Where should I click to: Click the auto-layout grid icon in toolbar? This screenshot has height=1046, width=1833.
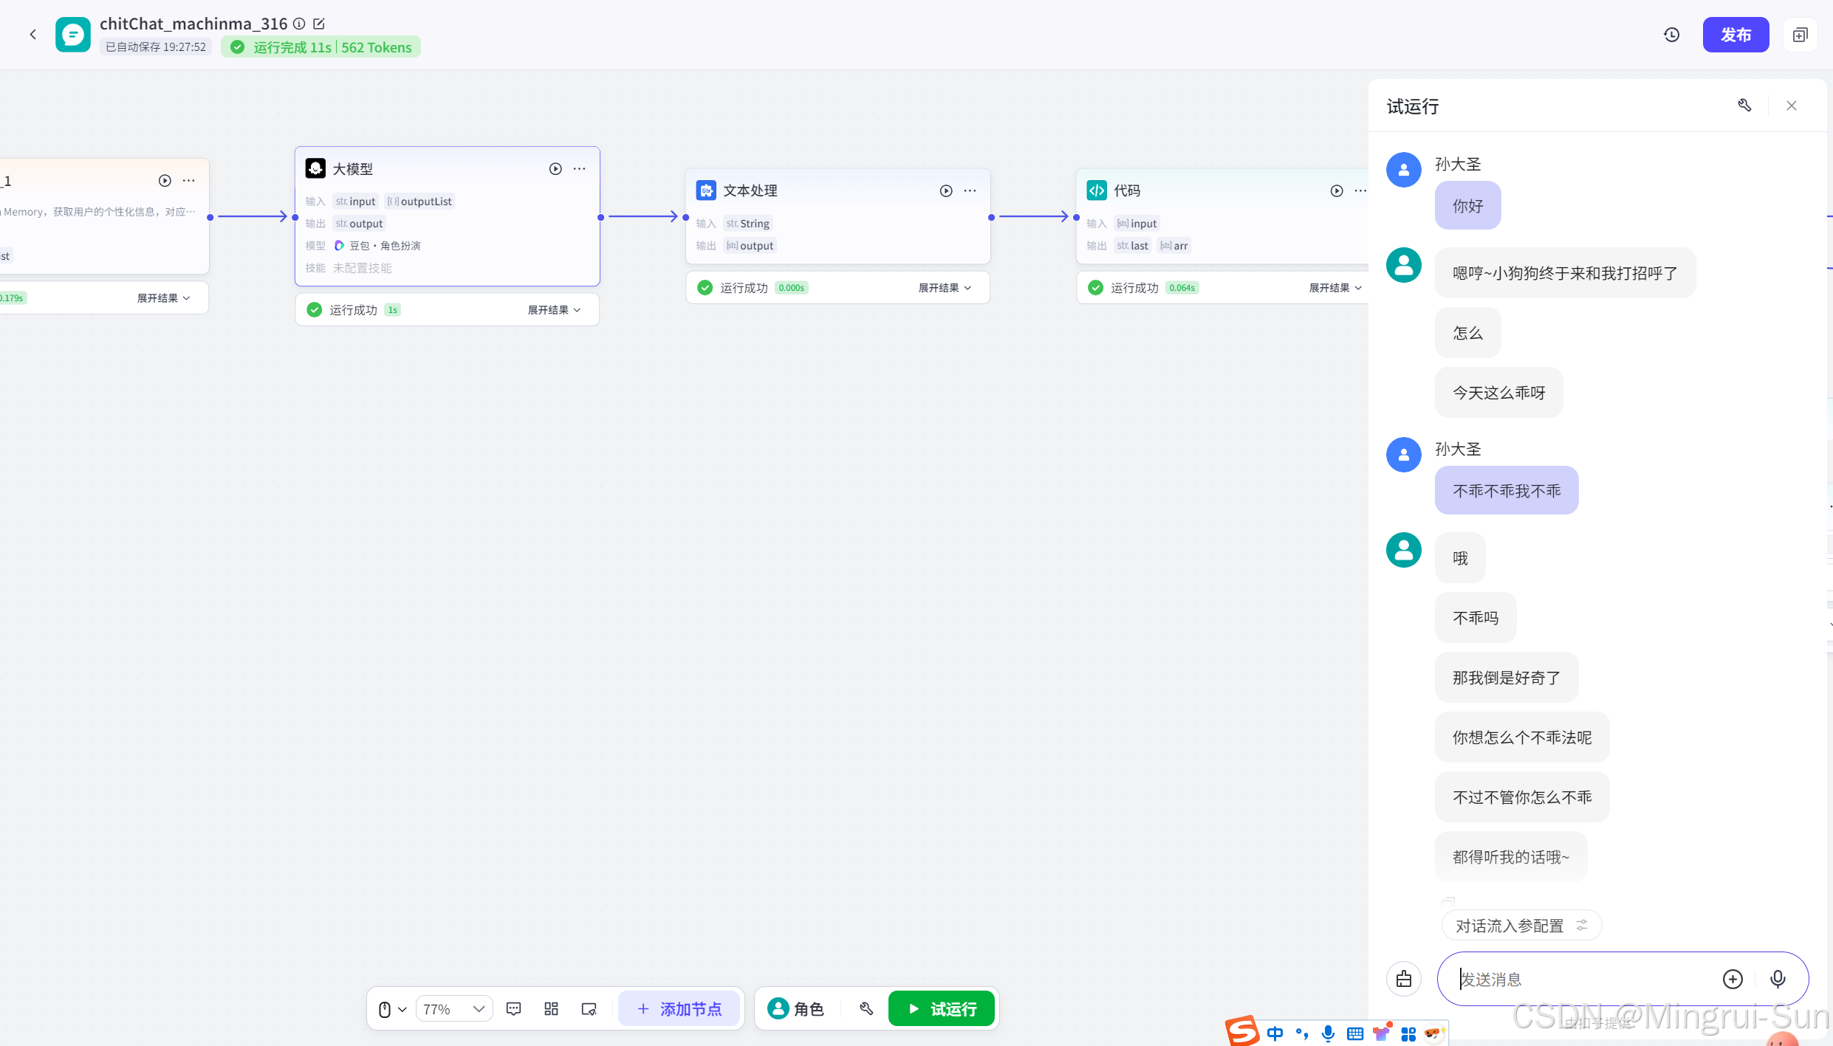[551, 1009]
